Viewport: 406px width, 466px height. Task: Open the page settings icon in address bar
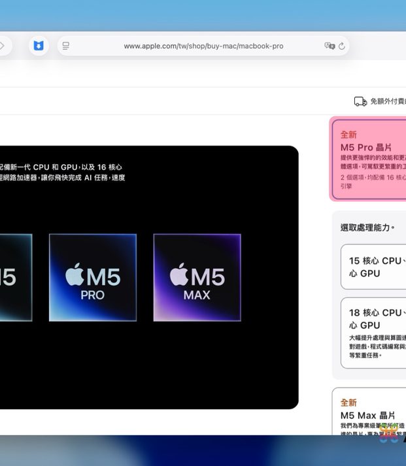coord(65,46)
